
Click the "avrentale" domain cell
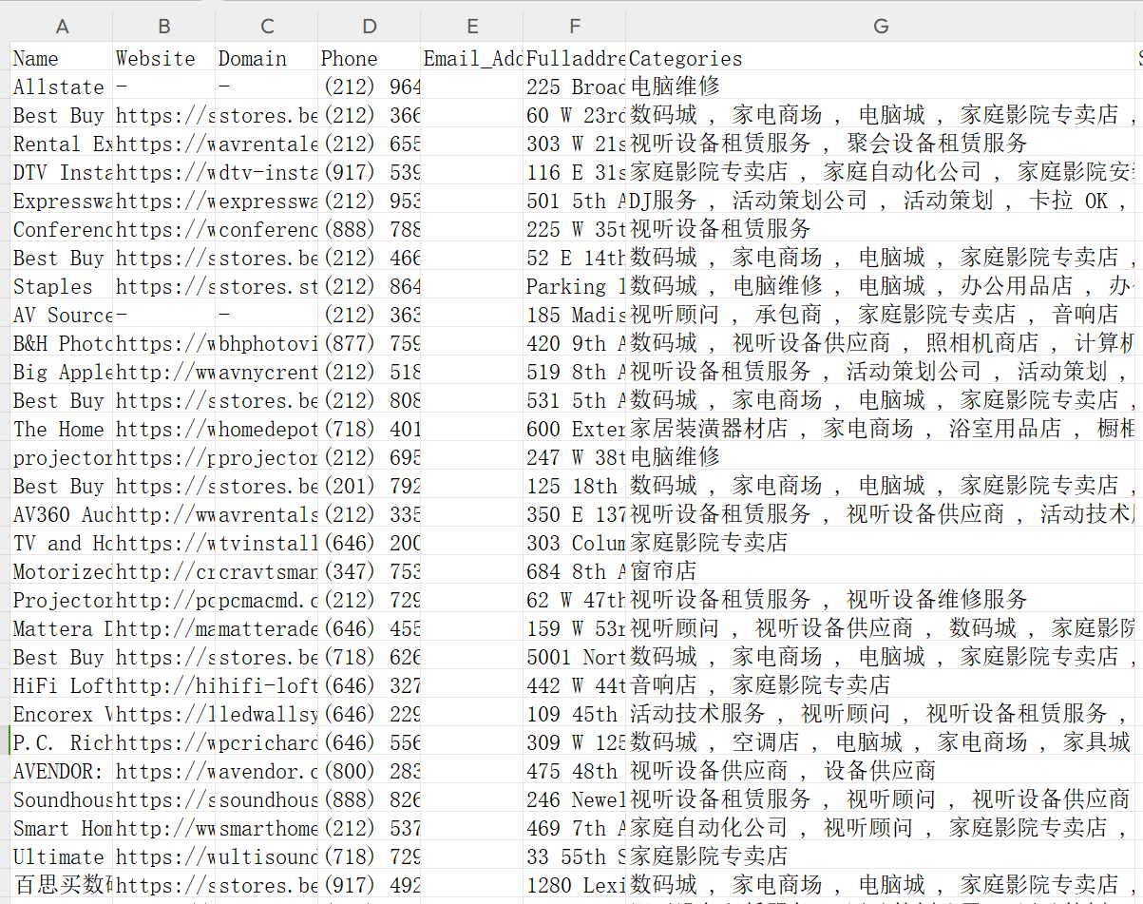(x=267, y=144)
